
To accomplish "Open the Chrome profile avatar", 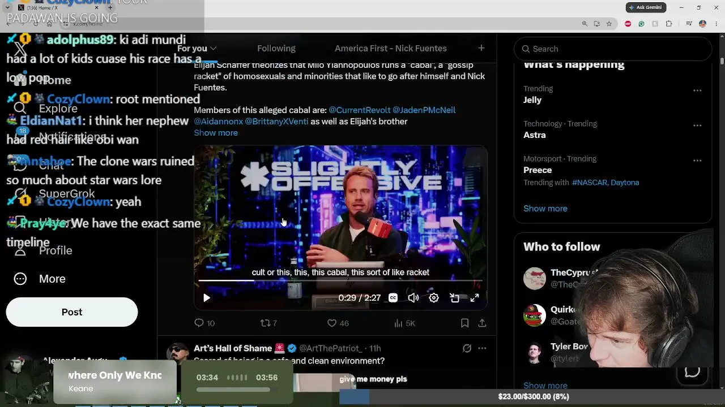I will (702, 24).
